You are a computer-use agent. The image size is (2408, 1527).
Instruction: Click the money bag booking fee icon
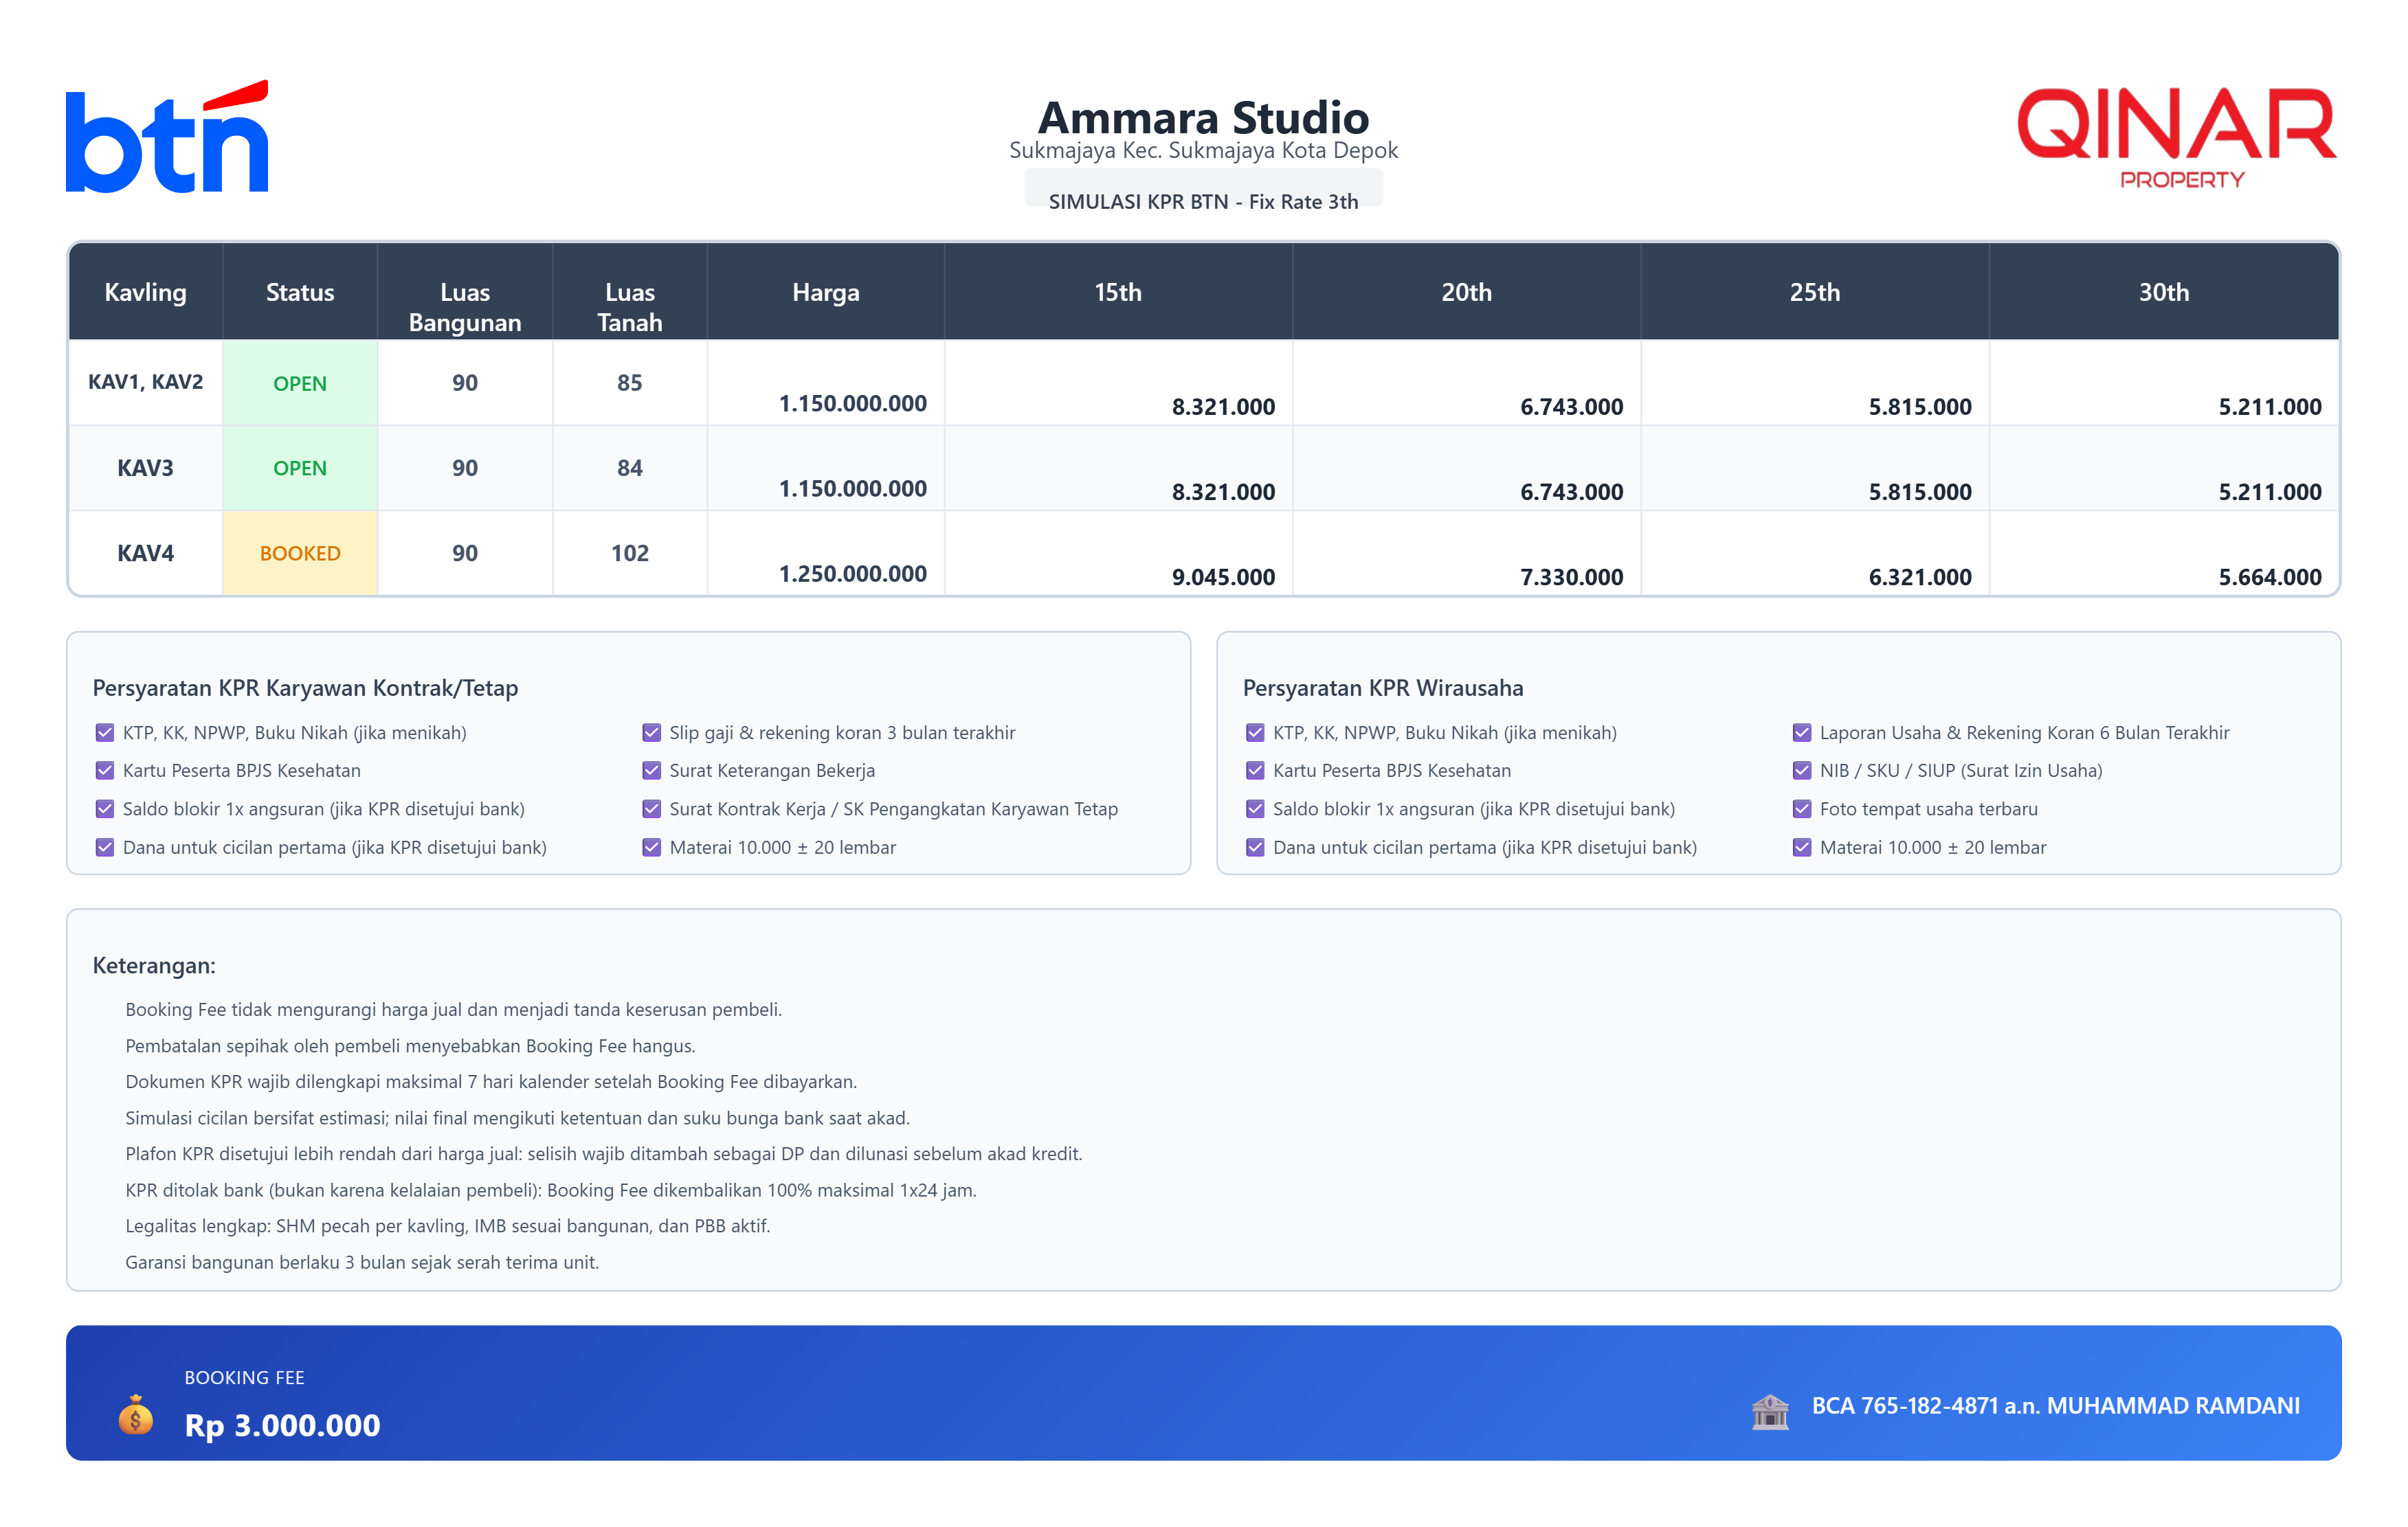point(135,1415)
